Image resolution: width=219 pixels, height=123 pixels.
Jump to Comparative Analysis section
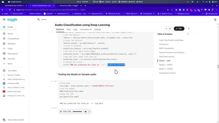[x=167, y=73]
